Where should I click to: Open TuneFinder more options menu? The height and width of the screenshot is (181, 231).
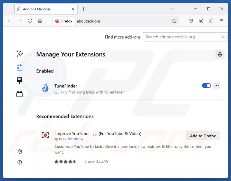217,86
